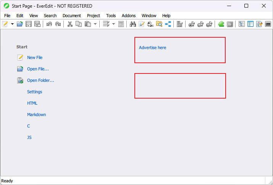Click the Save All toolbar icon
273x185 pixels.
tap(37, 24)
